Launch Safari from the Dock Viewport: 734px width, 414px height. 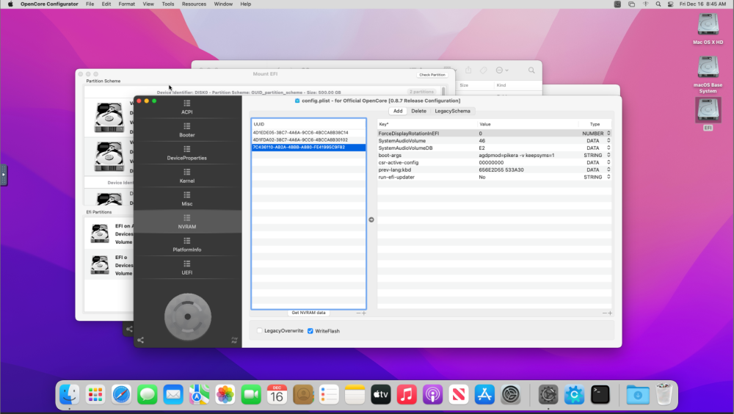121,395
